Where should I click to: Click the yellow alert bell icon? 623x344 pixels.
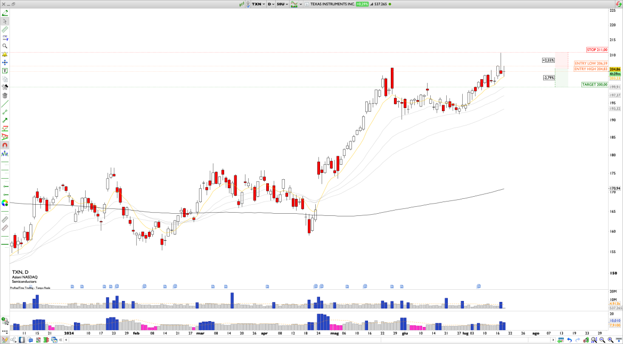(x=5, y=54)
